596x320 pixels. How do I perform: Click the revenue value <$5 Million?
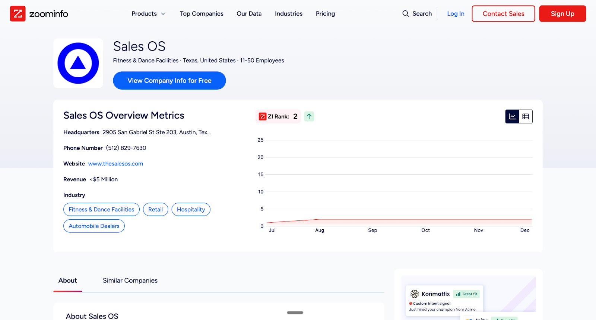104,179
